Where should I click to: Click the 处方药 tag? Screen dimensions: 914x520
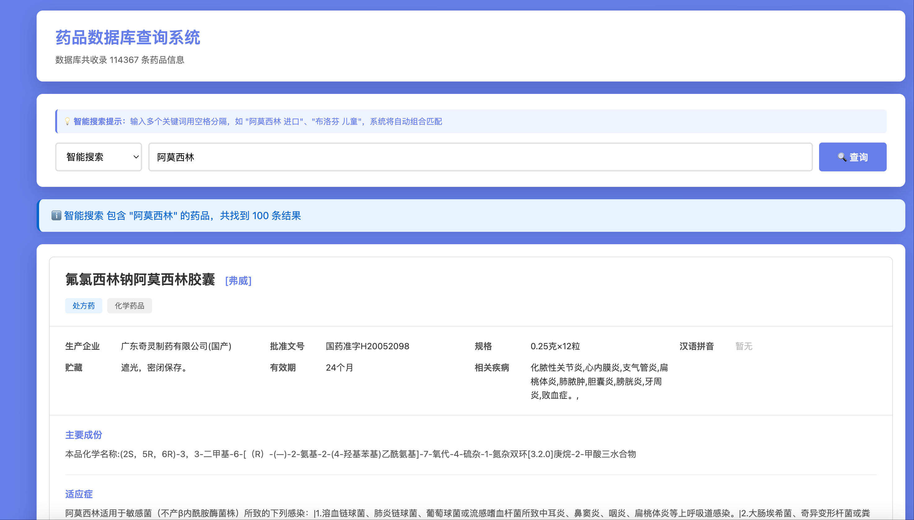(83, 306)
